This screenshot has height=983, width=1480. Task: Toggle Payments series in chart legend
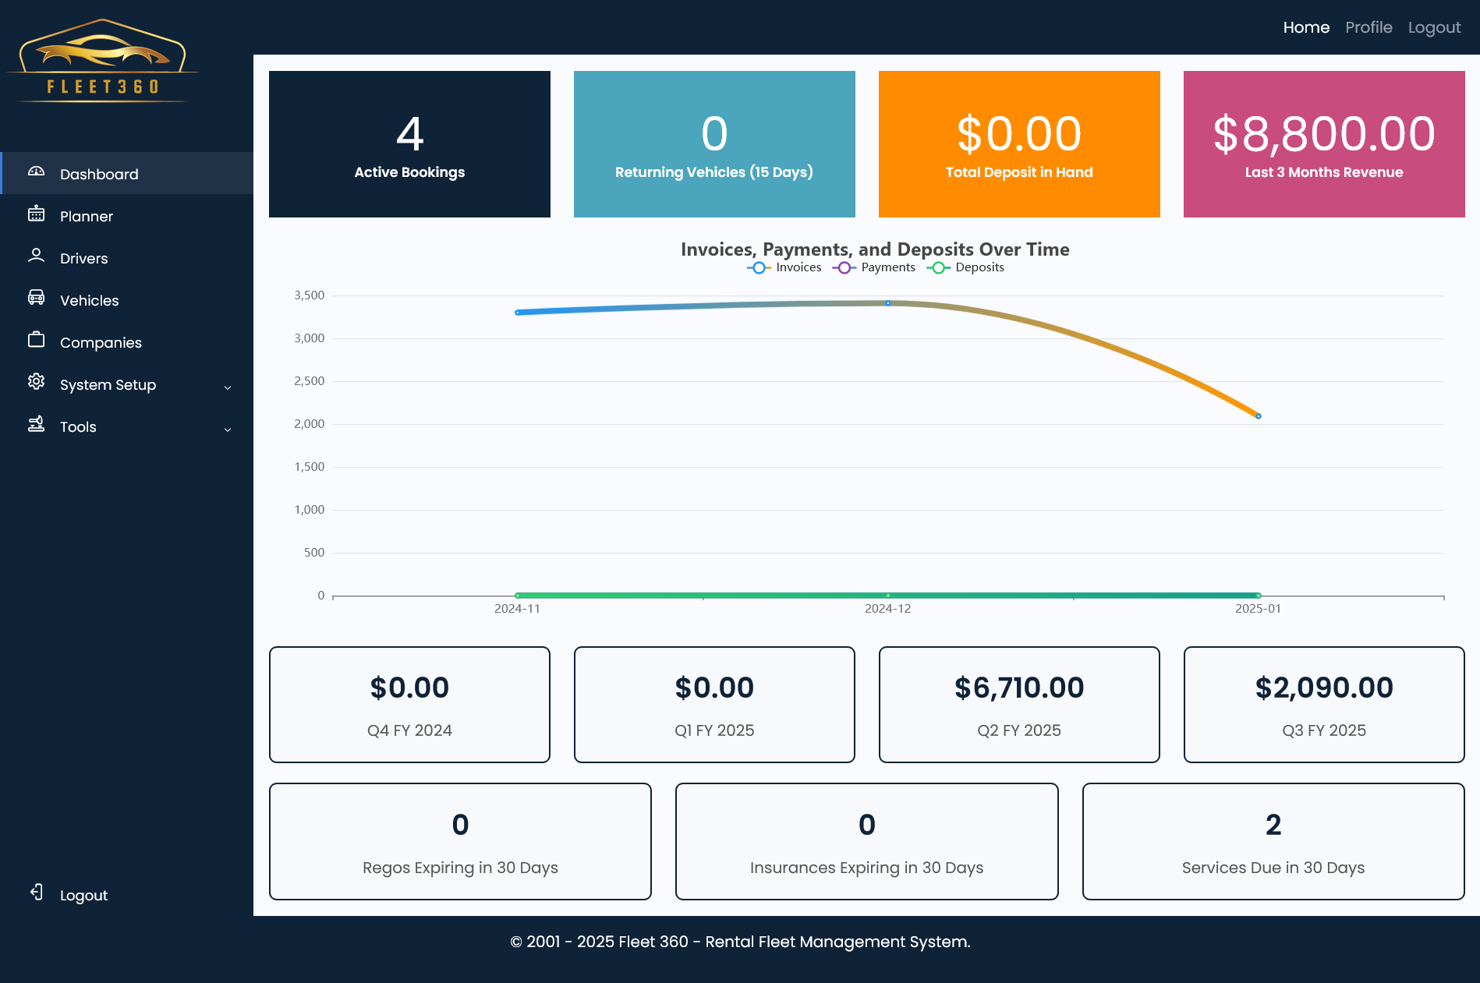click(x=874, y=267)
